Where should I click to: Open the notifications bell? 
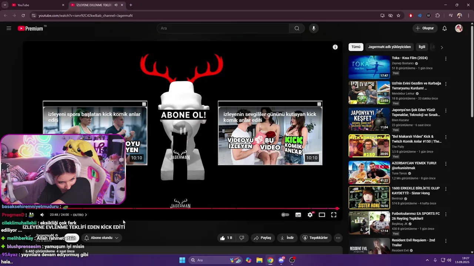pyautogui.click(x=445, y=28)
